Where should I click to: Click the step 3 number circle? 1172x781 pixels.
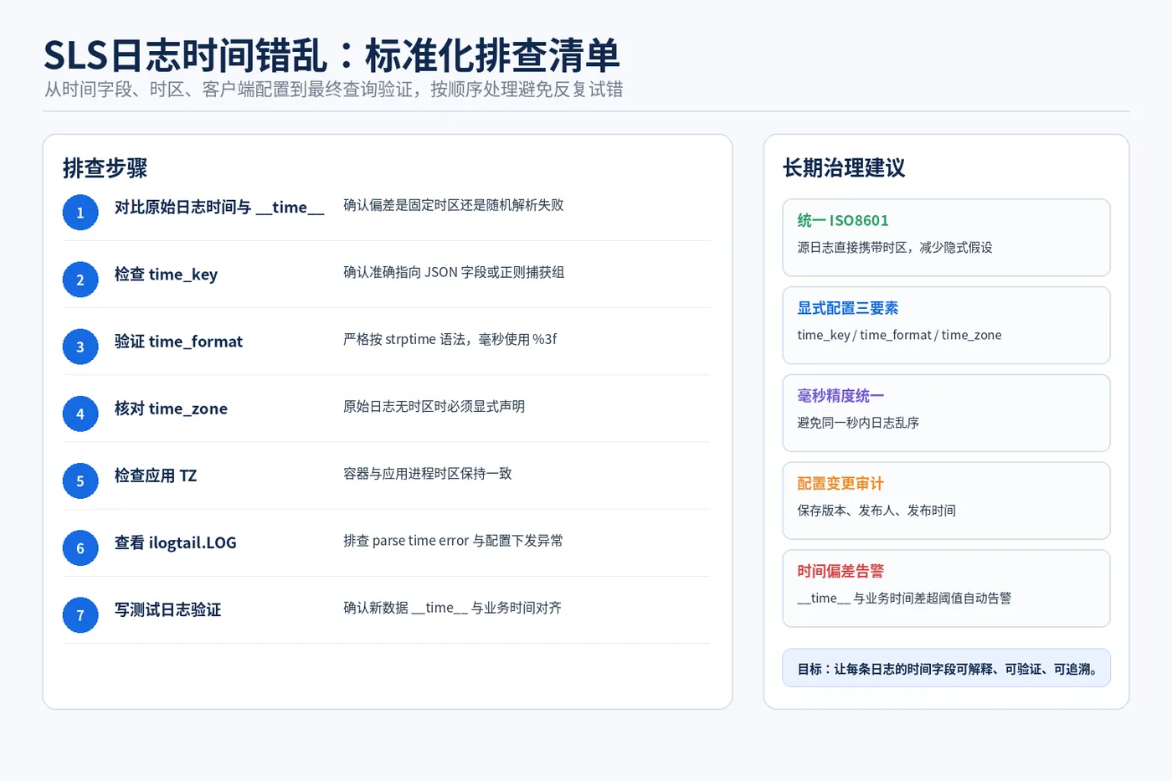coord(80,347)
